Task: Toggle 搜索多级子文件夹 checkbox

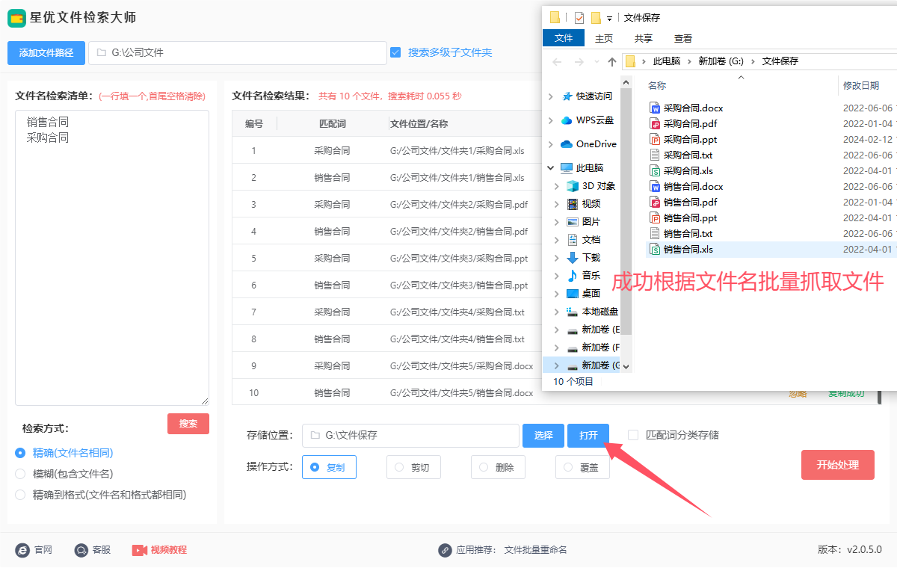Action: [395, 52]
